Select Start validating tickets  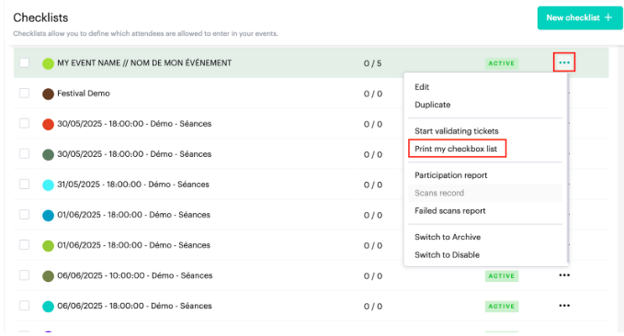[456, 131]
